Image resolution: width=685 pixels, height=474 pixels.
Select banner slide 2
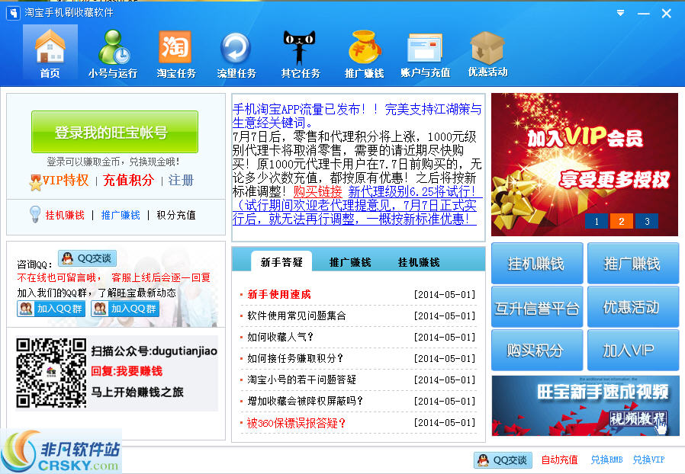coord(622,221)
